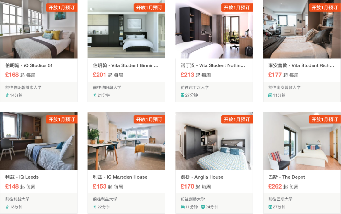
Task: Click the car icon for 南安普敦大学
Action: (270, 95)
